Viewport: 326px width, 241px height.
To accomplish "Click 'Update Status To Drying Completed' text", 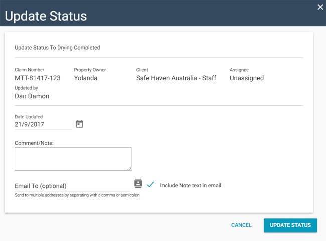I will click(x=57, y=48).
